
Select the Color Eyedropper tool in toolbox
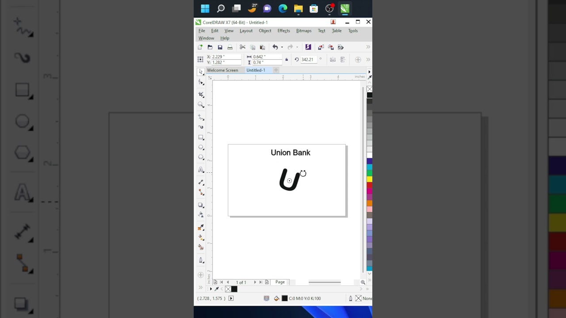click(201, 227)
